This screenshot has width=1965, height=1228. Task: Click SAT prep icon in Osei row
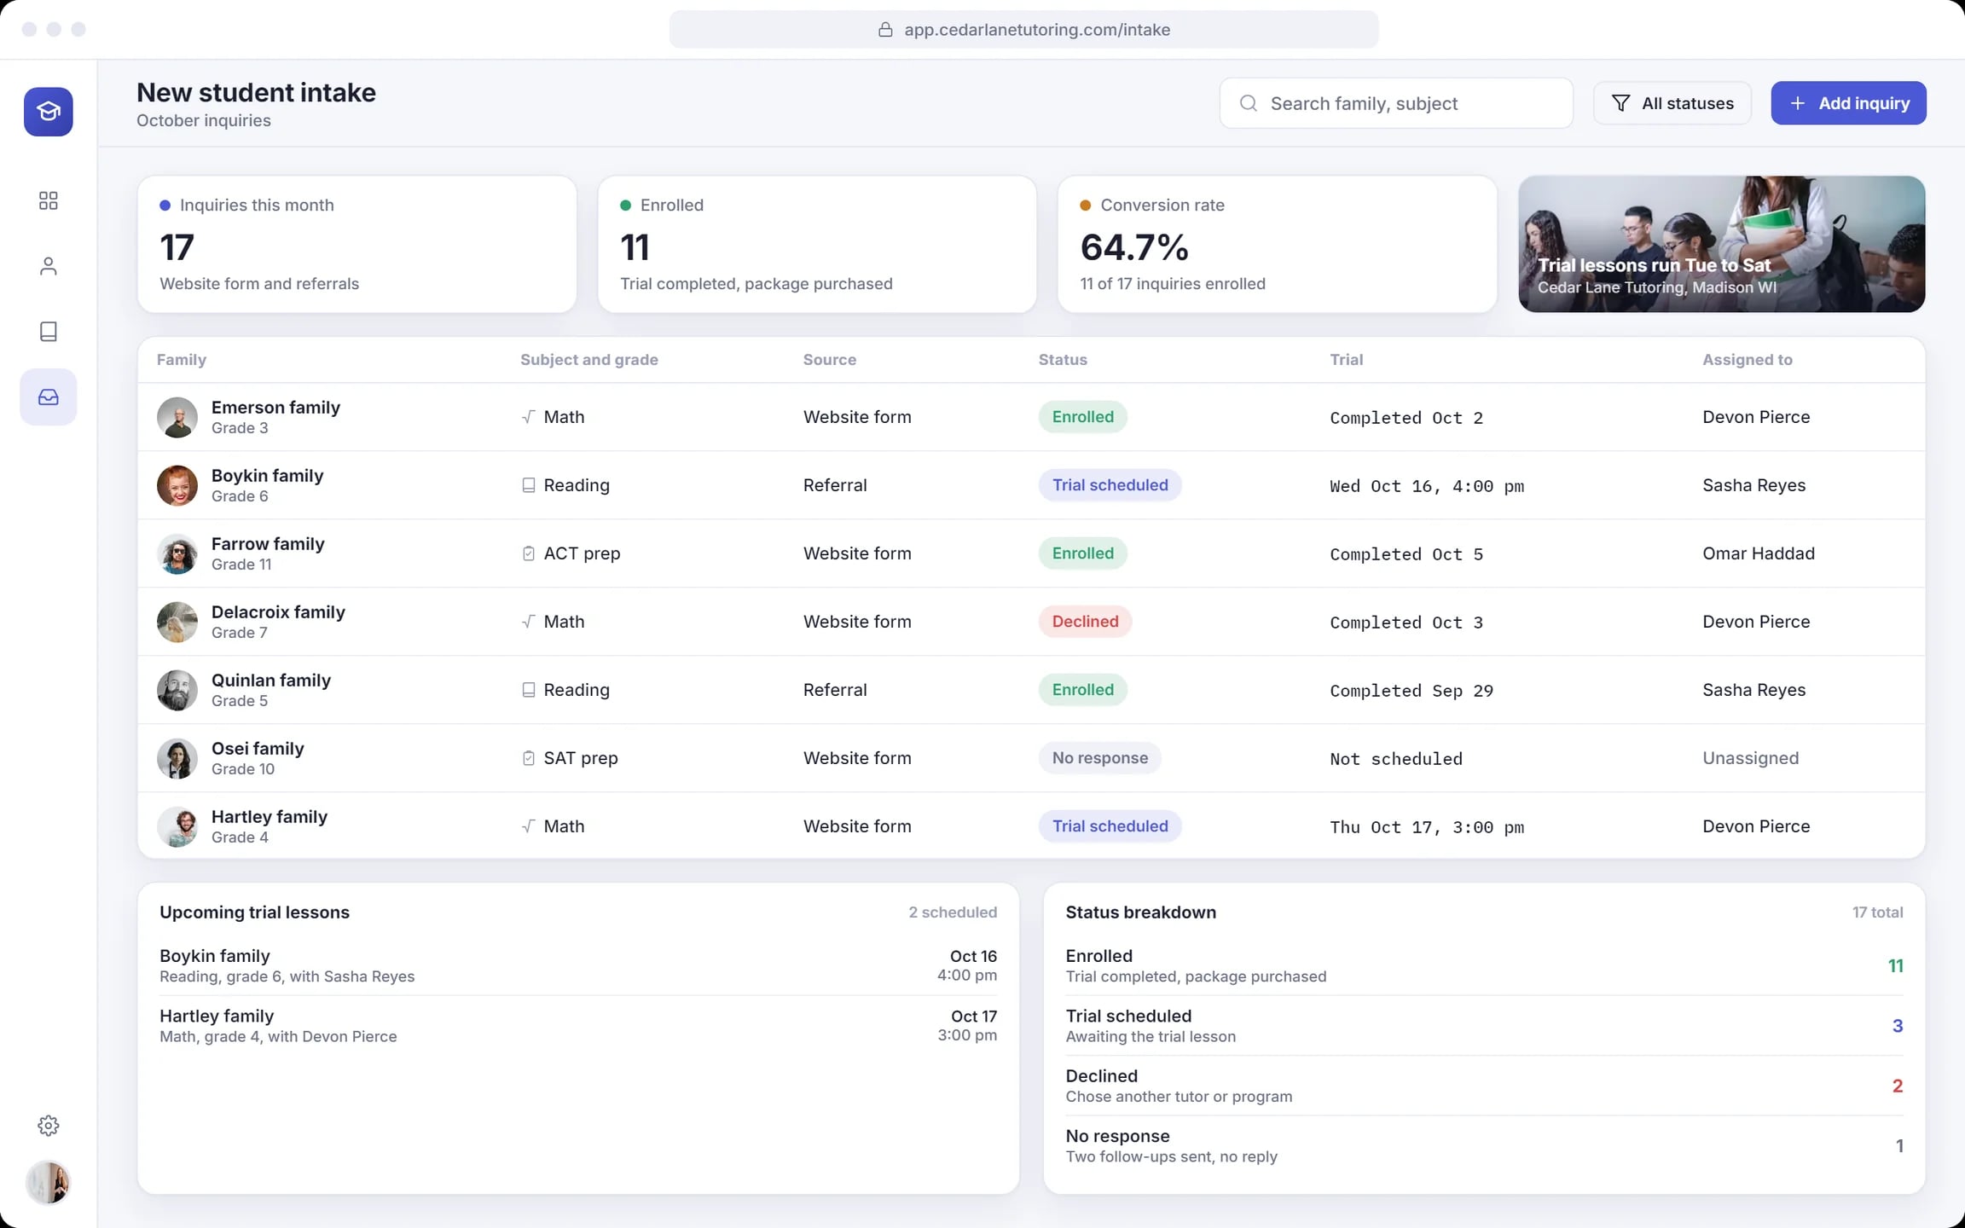pos(529,758)
